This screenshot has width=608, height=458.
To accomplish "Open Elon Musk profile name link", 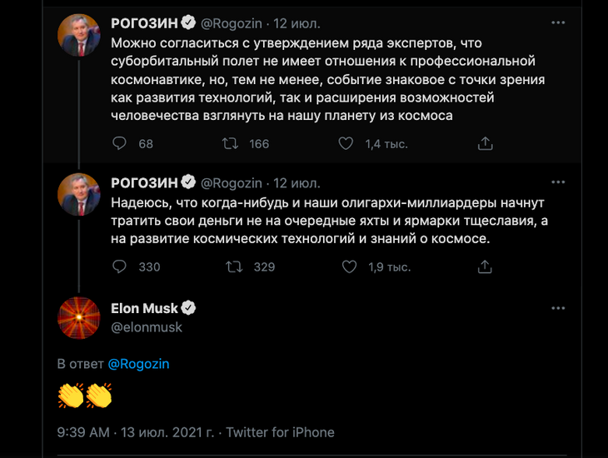I will click(x=145, y=309).
